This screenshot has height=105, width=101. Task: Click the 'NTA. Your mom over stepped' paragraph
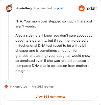coord(54,24)
